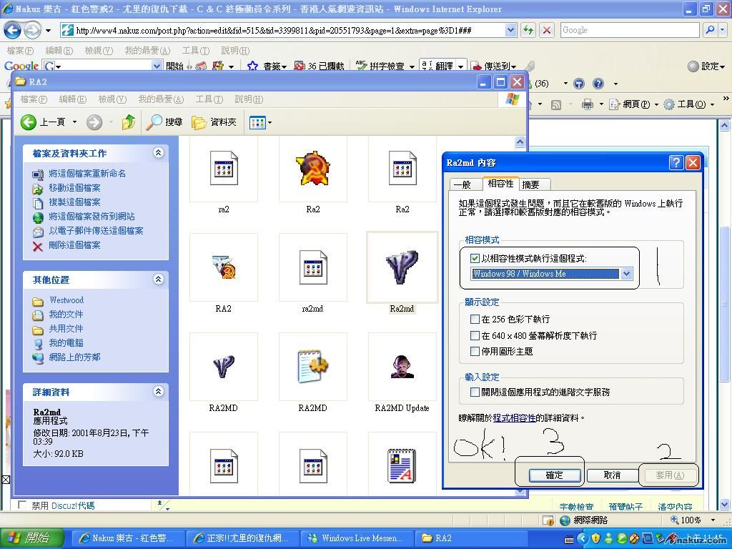This screenshot has width=732, height=549.
Task: Check turn off advanced text services checkbox
Action: coord(475,392)
